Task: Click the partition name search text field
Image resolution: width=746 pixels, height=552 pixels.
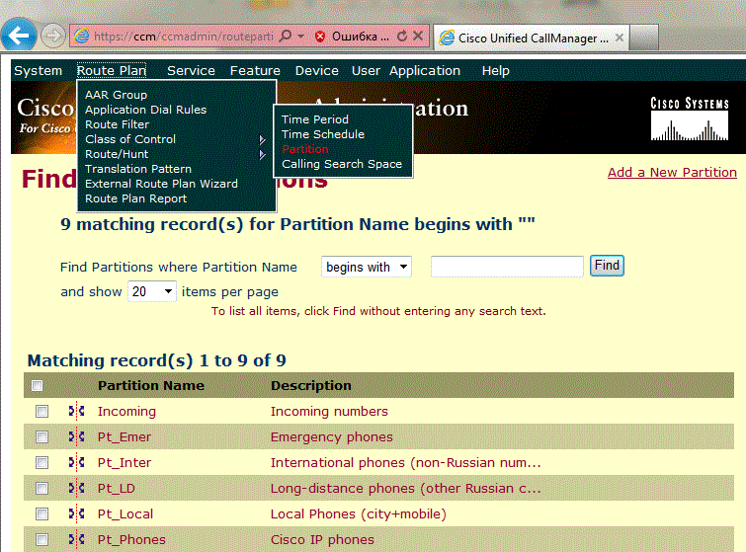Action: pos(507,267)
